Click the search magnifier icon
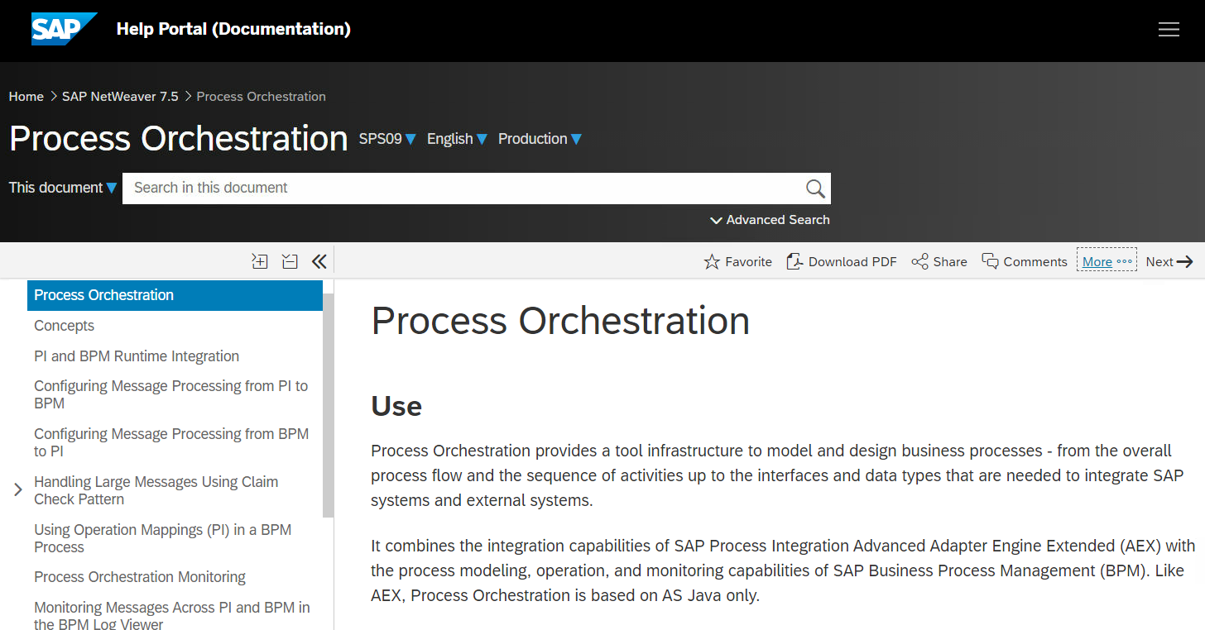This screenshot has width=1205, height=630. pos(815,189)
